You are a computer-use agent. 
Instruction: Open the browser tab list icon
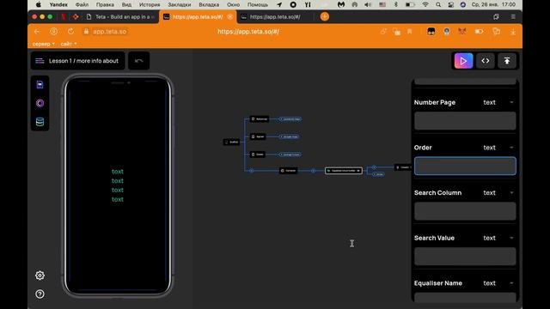coord(496,16)
